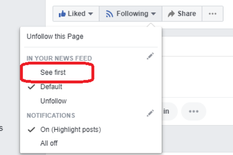
Task: Click the thumbs-up Liked icon
Action: coord(62,14)
